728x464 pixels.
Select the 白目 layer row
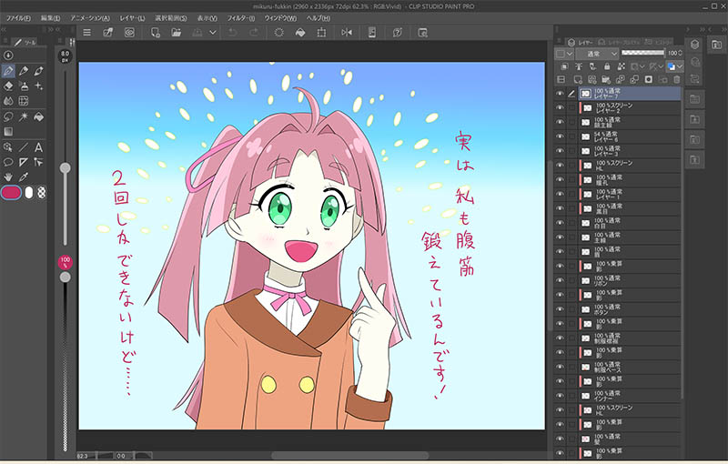pyautogui.click(x=630, y=223)
